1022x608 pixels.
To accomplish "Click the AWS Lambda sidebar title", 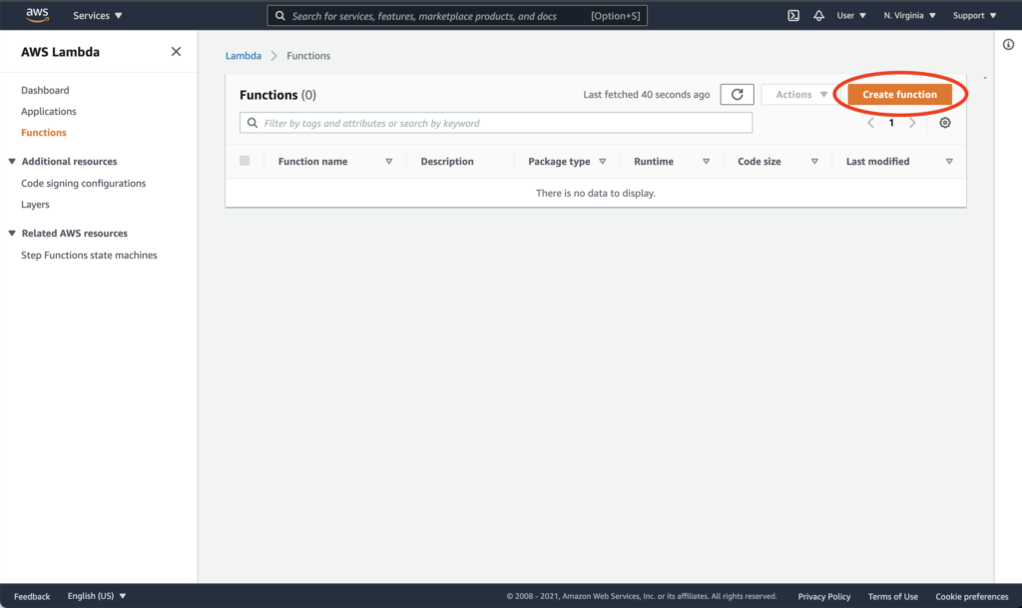I will point(60,52).
